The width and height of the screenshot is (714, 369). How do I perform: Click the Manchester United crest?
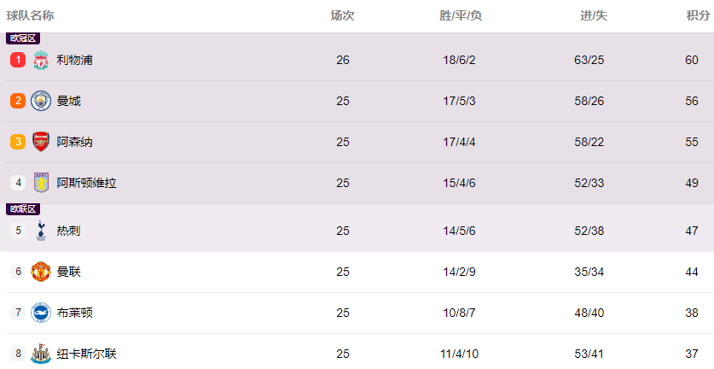click(x=41, y=272)
